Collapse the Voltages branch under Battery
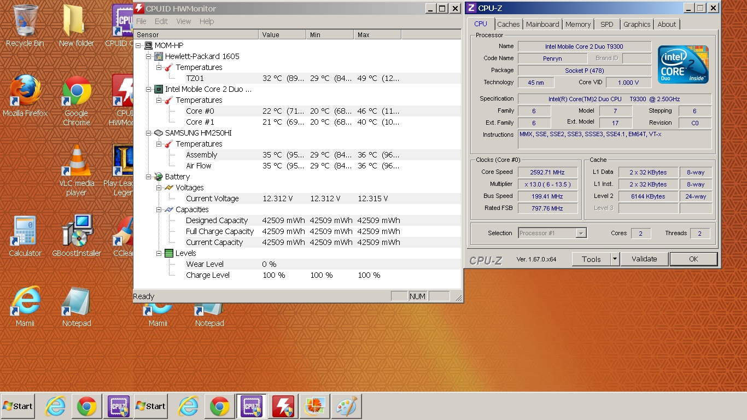The image size is (747, 420). click(x=159, y=188)
